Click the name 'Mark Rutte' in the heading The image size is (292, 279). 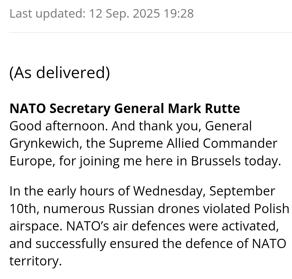click(204, 108)
